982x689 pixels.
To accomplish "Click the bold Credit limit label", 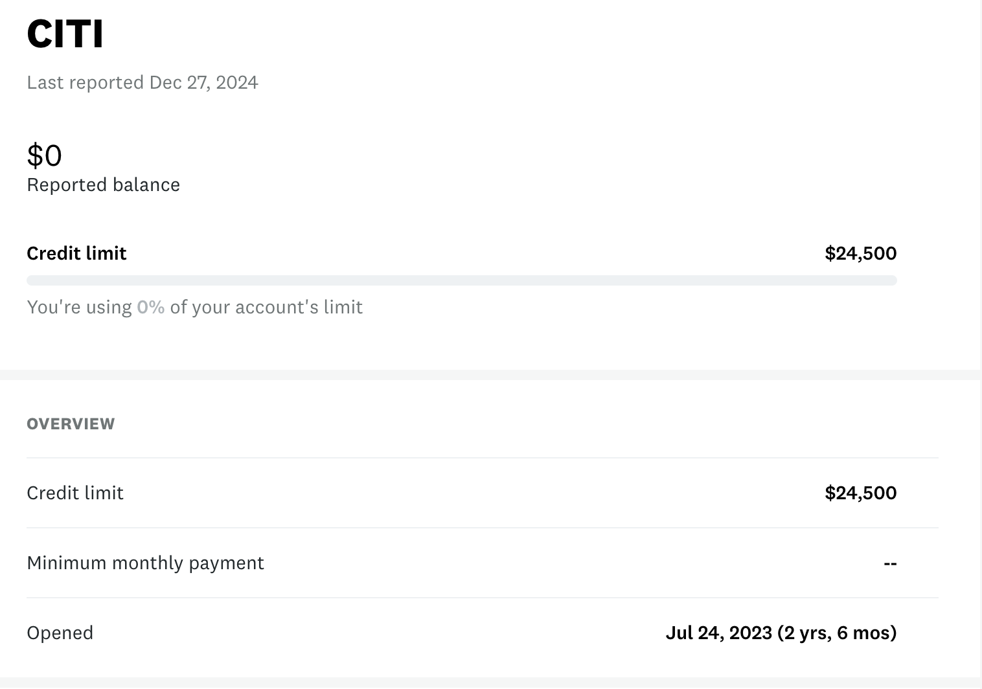I will pyautogui.click(x=76, y=253).
